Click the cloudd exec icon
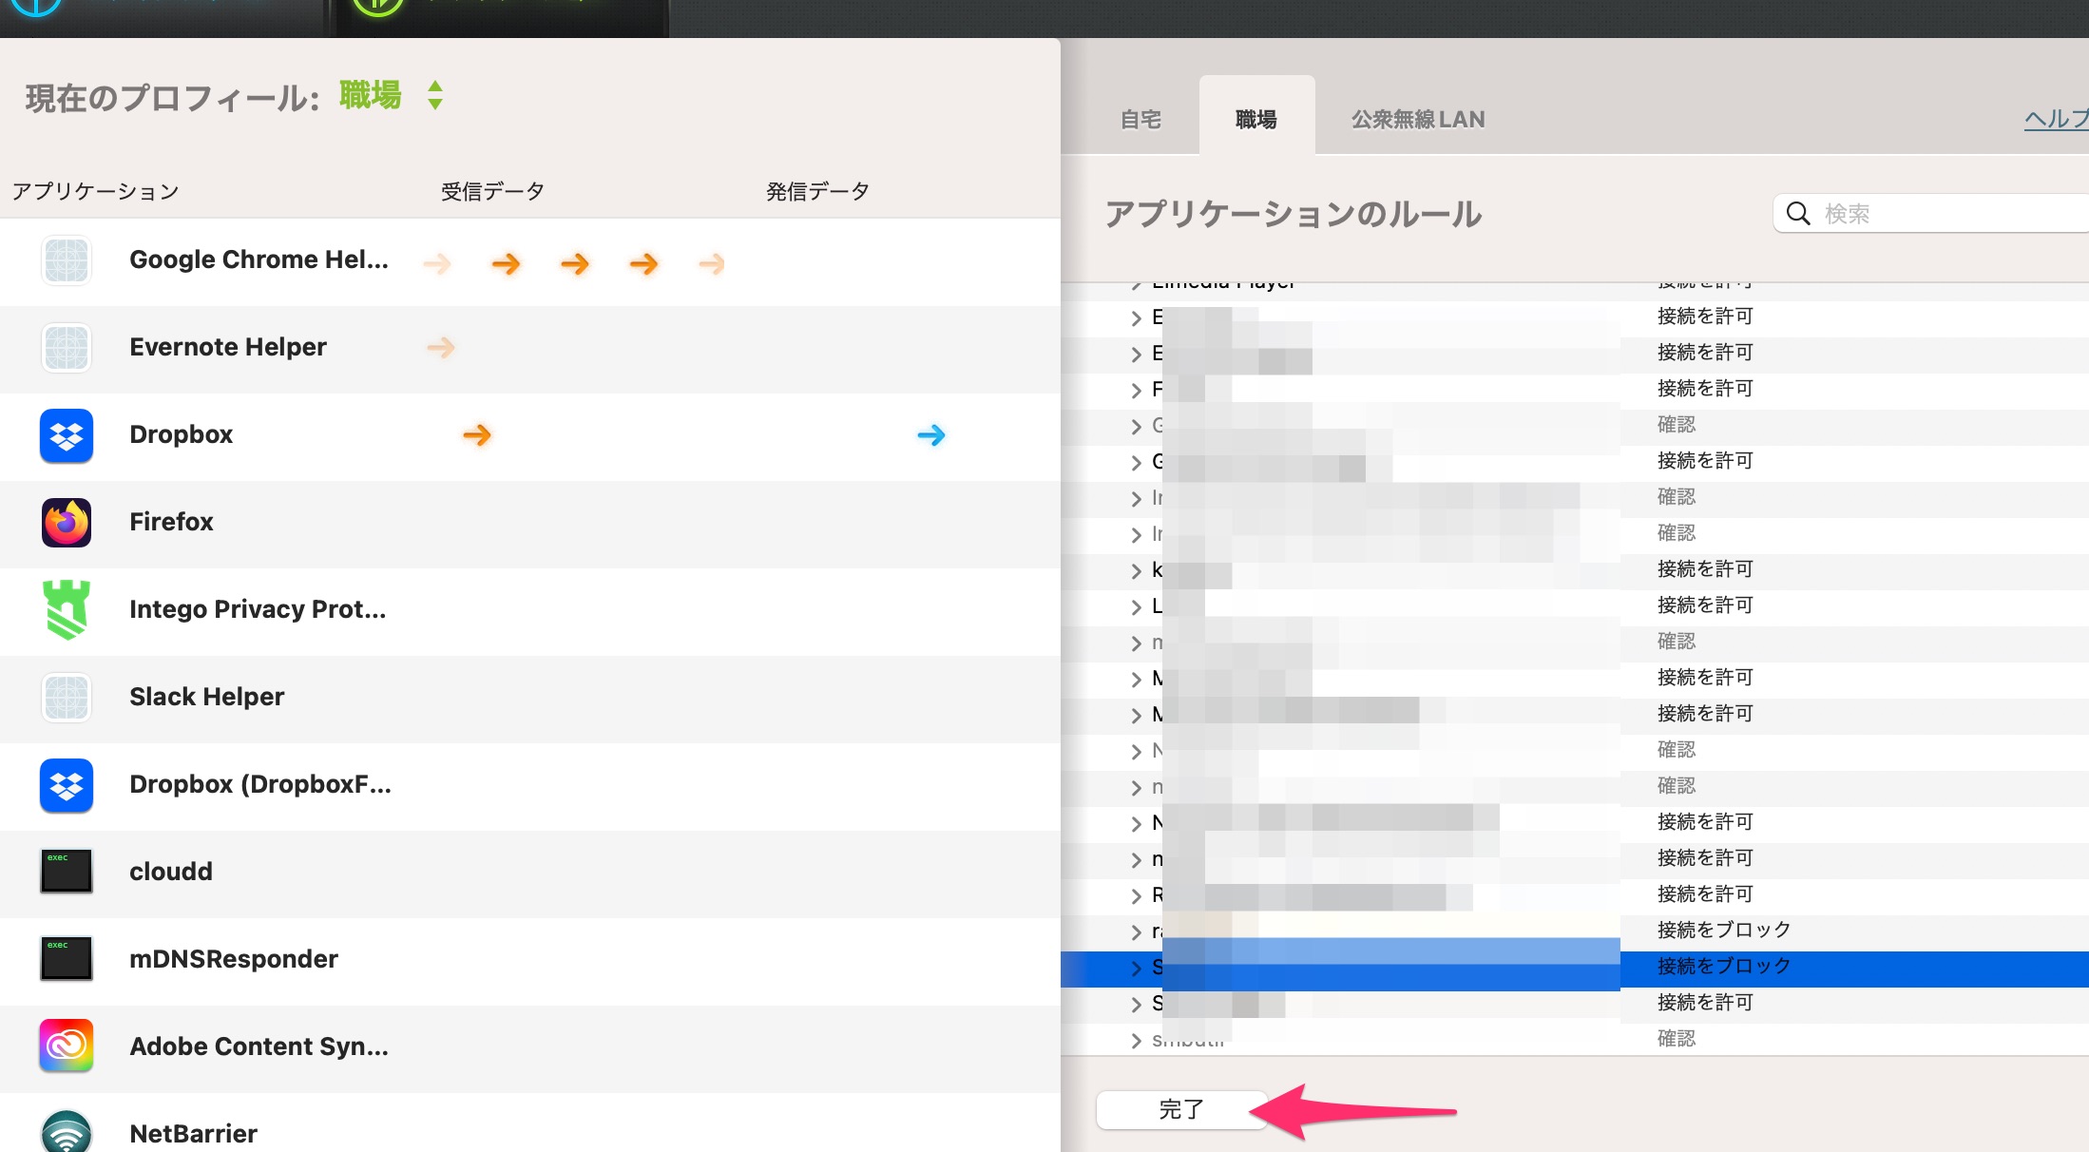This screenshot has width=2089, height=1152. 67,871
